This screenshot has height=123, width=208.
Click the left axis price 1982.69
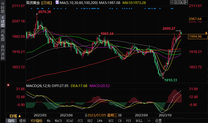[18, 36]
